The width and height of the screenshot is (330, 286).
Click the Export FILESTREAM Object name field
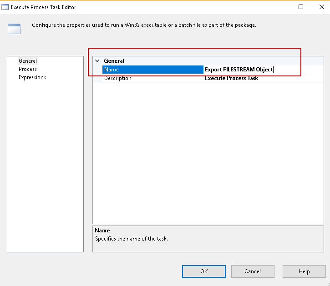239,70
